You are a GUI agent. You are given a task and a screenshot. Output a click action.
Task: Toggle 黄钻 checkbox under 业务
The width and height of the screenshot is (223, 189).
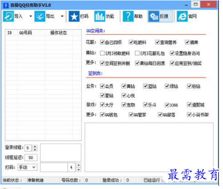click(x=124, y=86)
